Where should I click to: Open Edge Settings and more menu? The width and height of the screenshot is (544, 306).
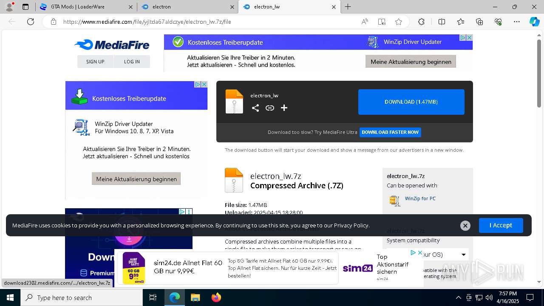517,22
